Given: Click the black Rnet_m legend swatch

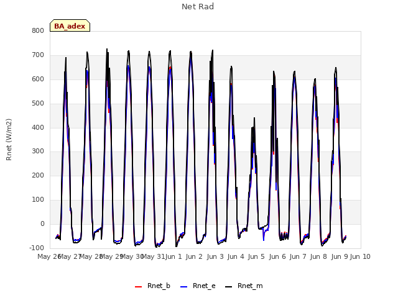Looking at the screenshot, I should click(228, 287).
